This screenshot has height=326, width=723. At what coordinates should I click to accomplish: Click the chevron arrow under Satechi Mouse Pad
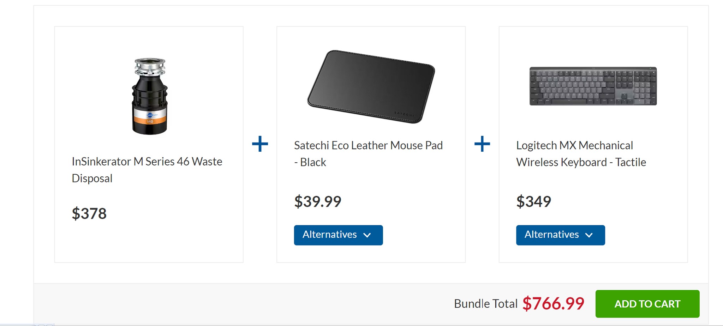pyautogui.click(x=367, y=235)
